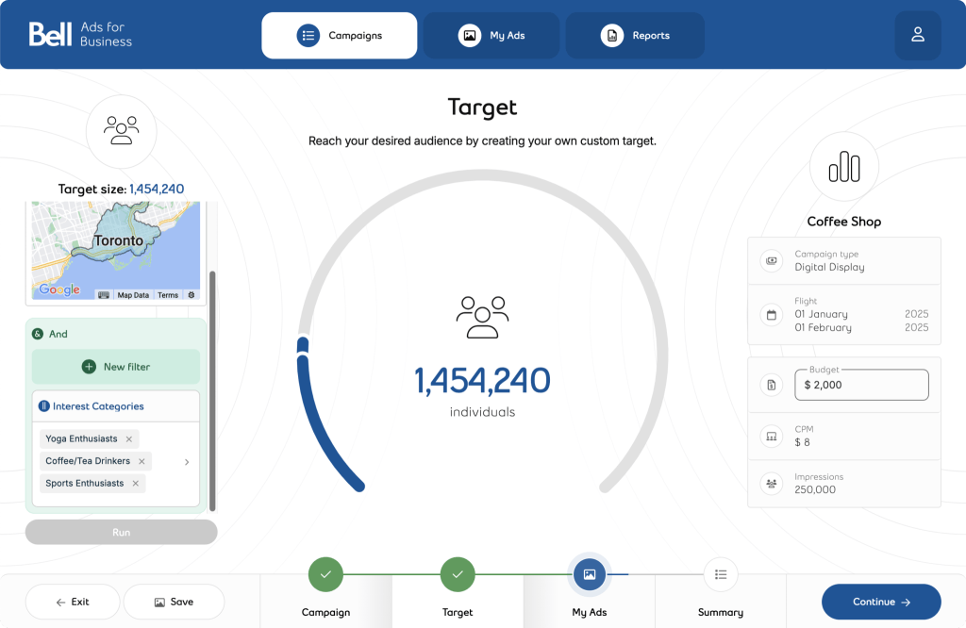The height and width of the screenshot is (628, 966).
Task: Go to the Summary step icon
Action: (x=721, y=574)
